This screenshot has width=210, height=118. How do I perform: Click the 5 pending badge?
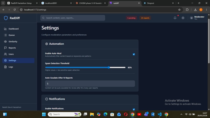tap(131, 18)
